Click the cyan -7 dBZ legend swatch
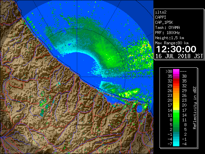The image size is (205, 154). [176, 144]
